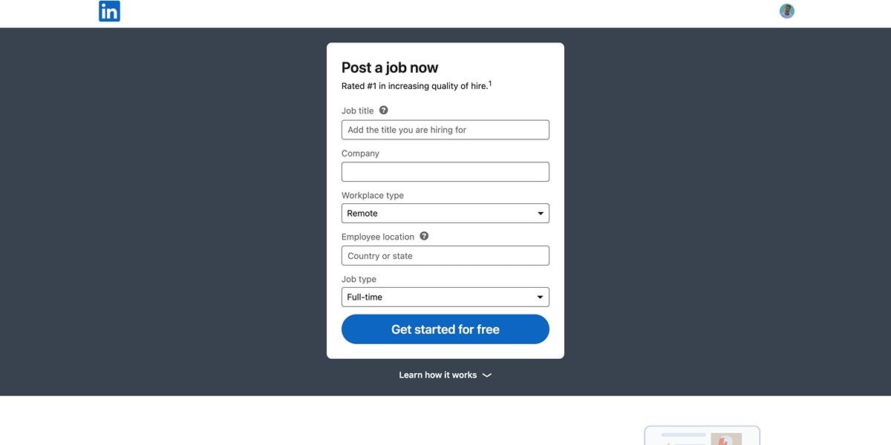Click the Company input field
This screenshot has width=891, height=445.
coord(445,171)
